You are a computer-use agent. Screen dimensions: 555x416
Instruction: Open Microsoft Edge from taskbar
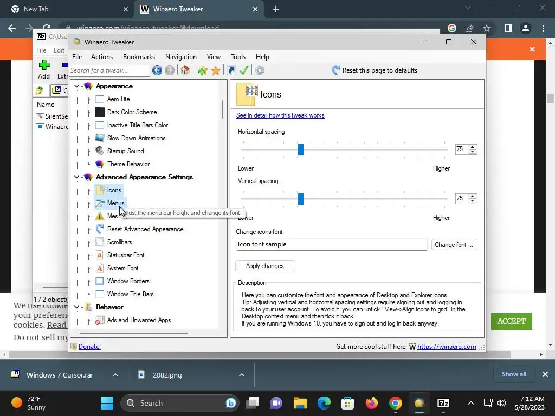(324, 403)
